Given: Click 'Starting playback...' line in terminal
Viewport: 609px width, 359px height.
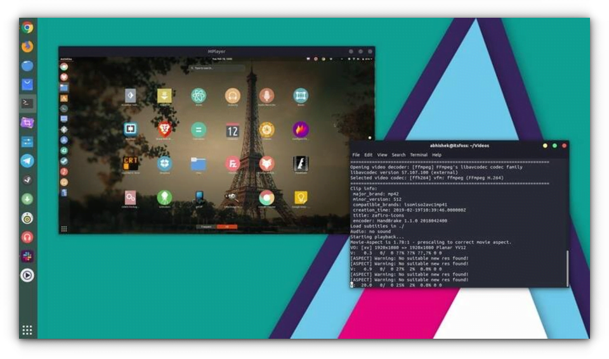Looking at the screenshot, I should [x=377, y=237].
